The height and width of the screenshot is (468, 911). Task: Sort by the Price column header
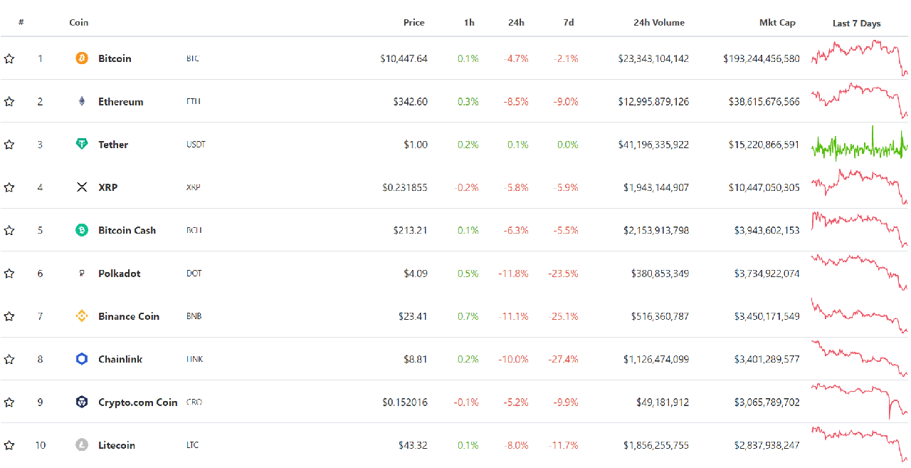tap(414, 22)
